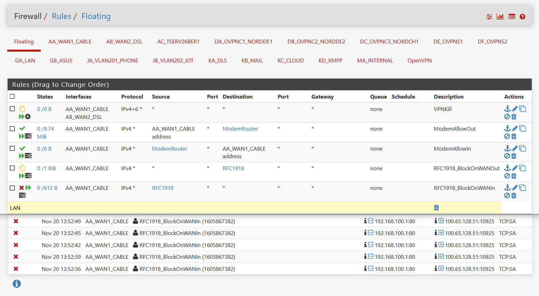Check the ModemAllowOut rule checkbox
The width and height of the screenshot is (539, 296).
click(12, 129)
